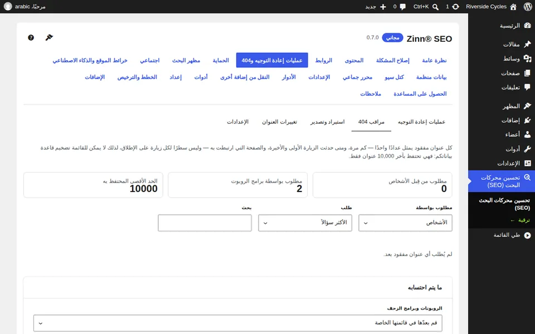Viewport: 535px width, 334px height.
Task: Click the WordPress logo icon
Action: tap(528, 7)
